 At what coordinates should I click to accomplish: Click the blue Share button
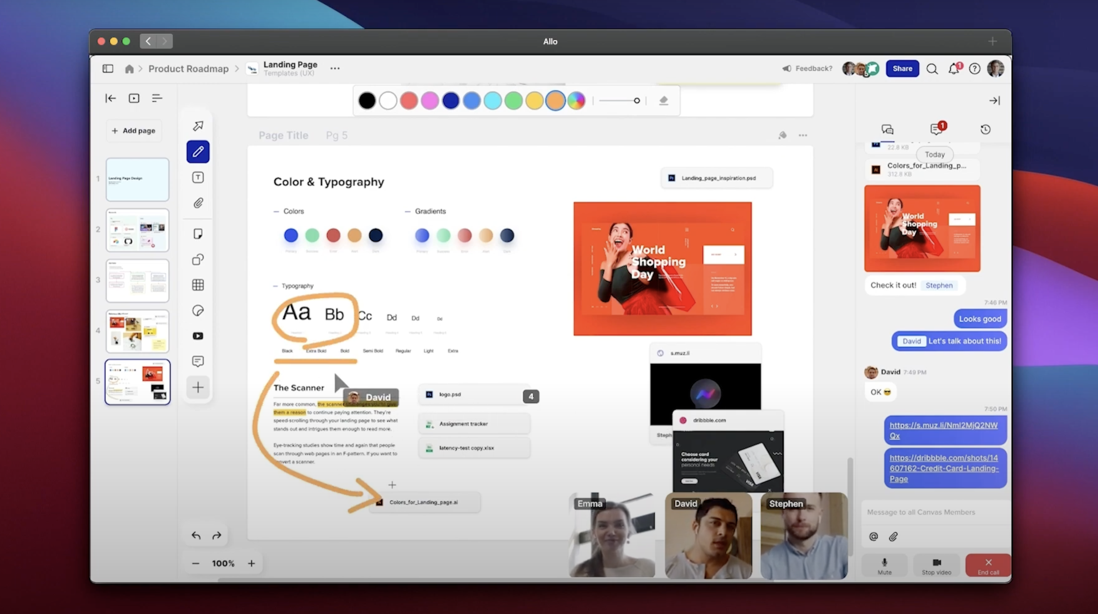point(902,68)
